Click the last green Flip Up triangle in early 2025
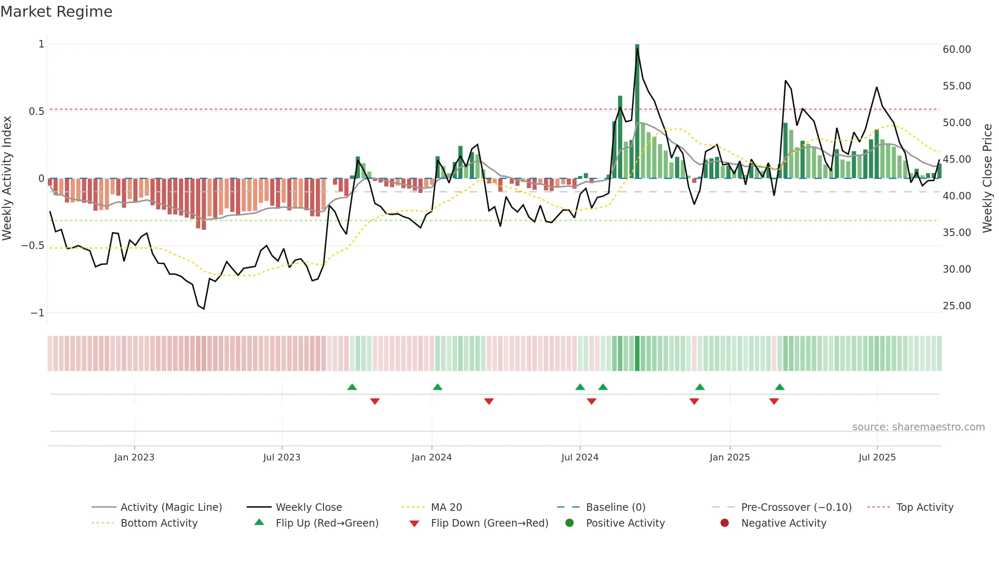The width and height of the screenshot is (999, 562). pos(780,387)
